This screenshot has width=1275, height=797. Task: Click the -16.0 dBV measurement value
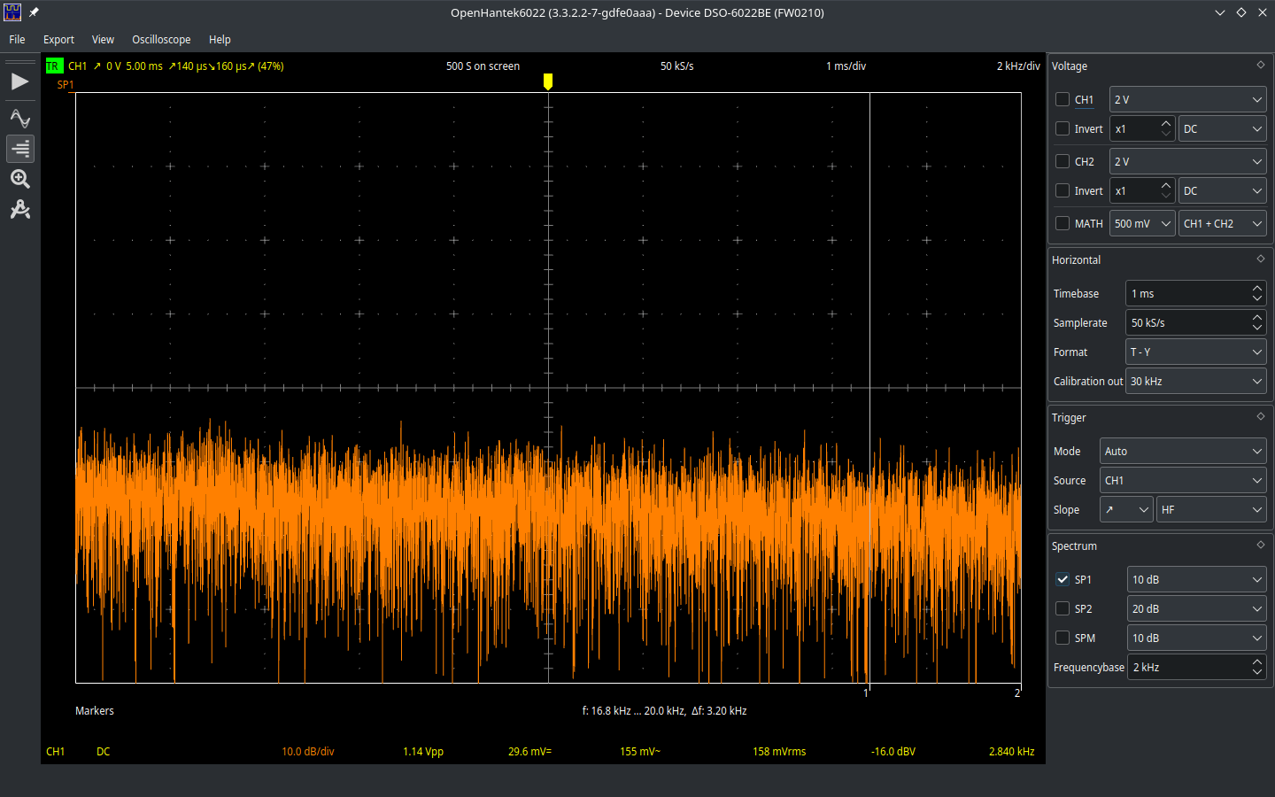click(x=893, y=751)
